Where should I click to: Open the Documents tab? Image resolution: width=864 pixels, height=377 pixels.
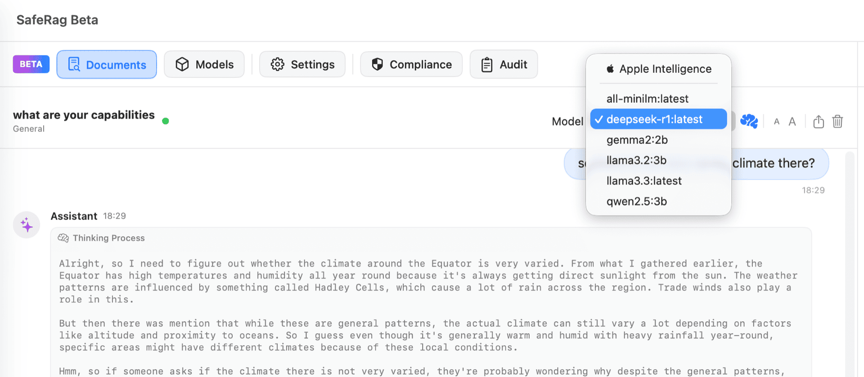[x=107, y=64]
